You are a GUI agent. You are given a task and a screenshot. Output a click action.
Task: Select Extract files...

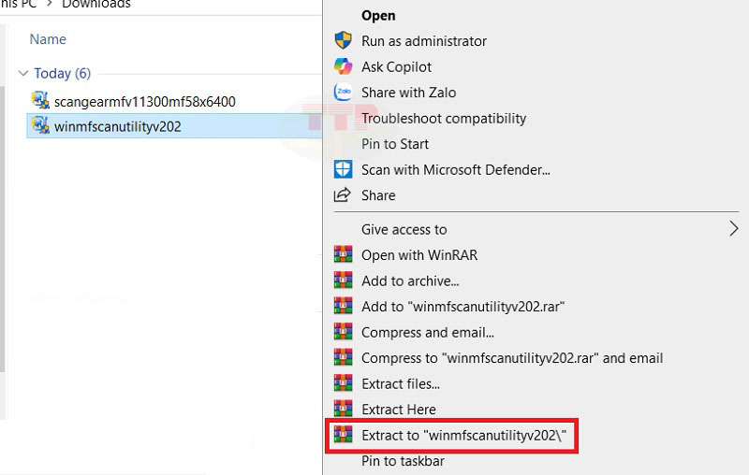point(401,384)
